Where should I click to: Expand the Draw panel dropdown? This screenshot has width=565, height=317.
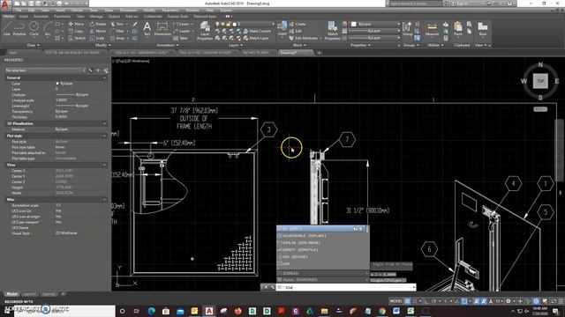34,45
